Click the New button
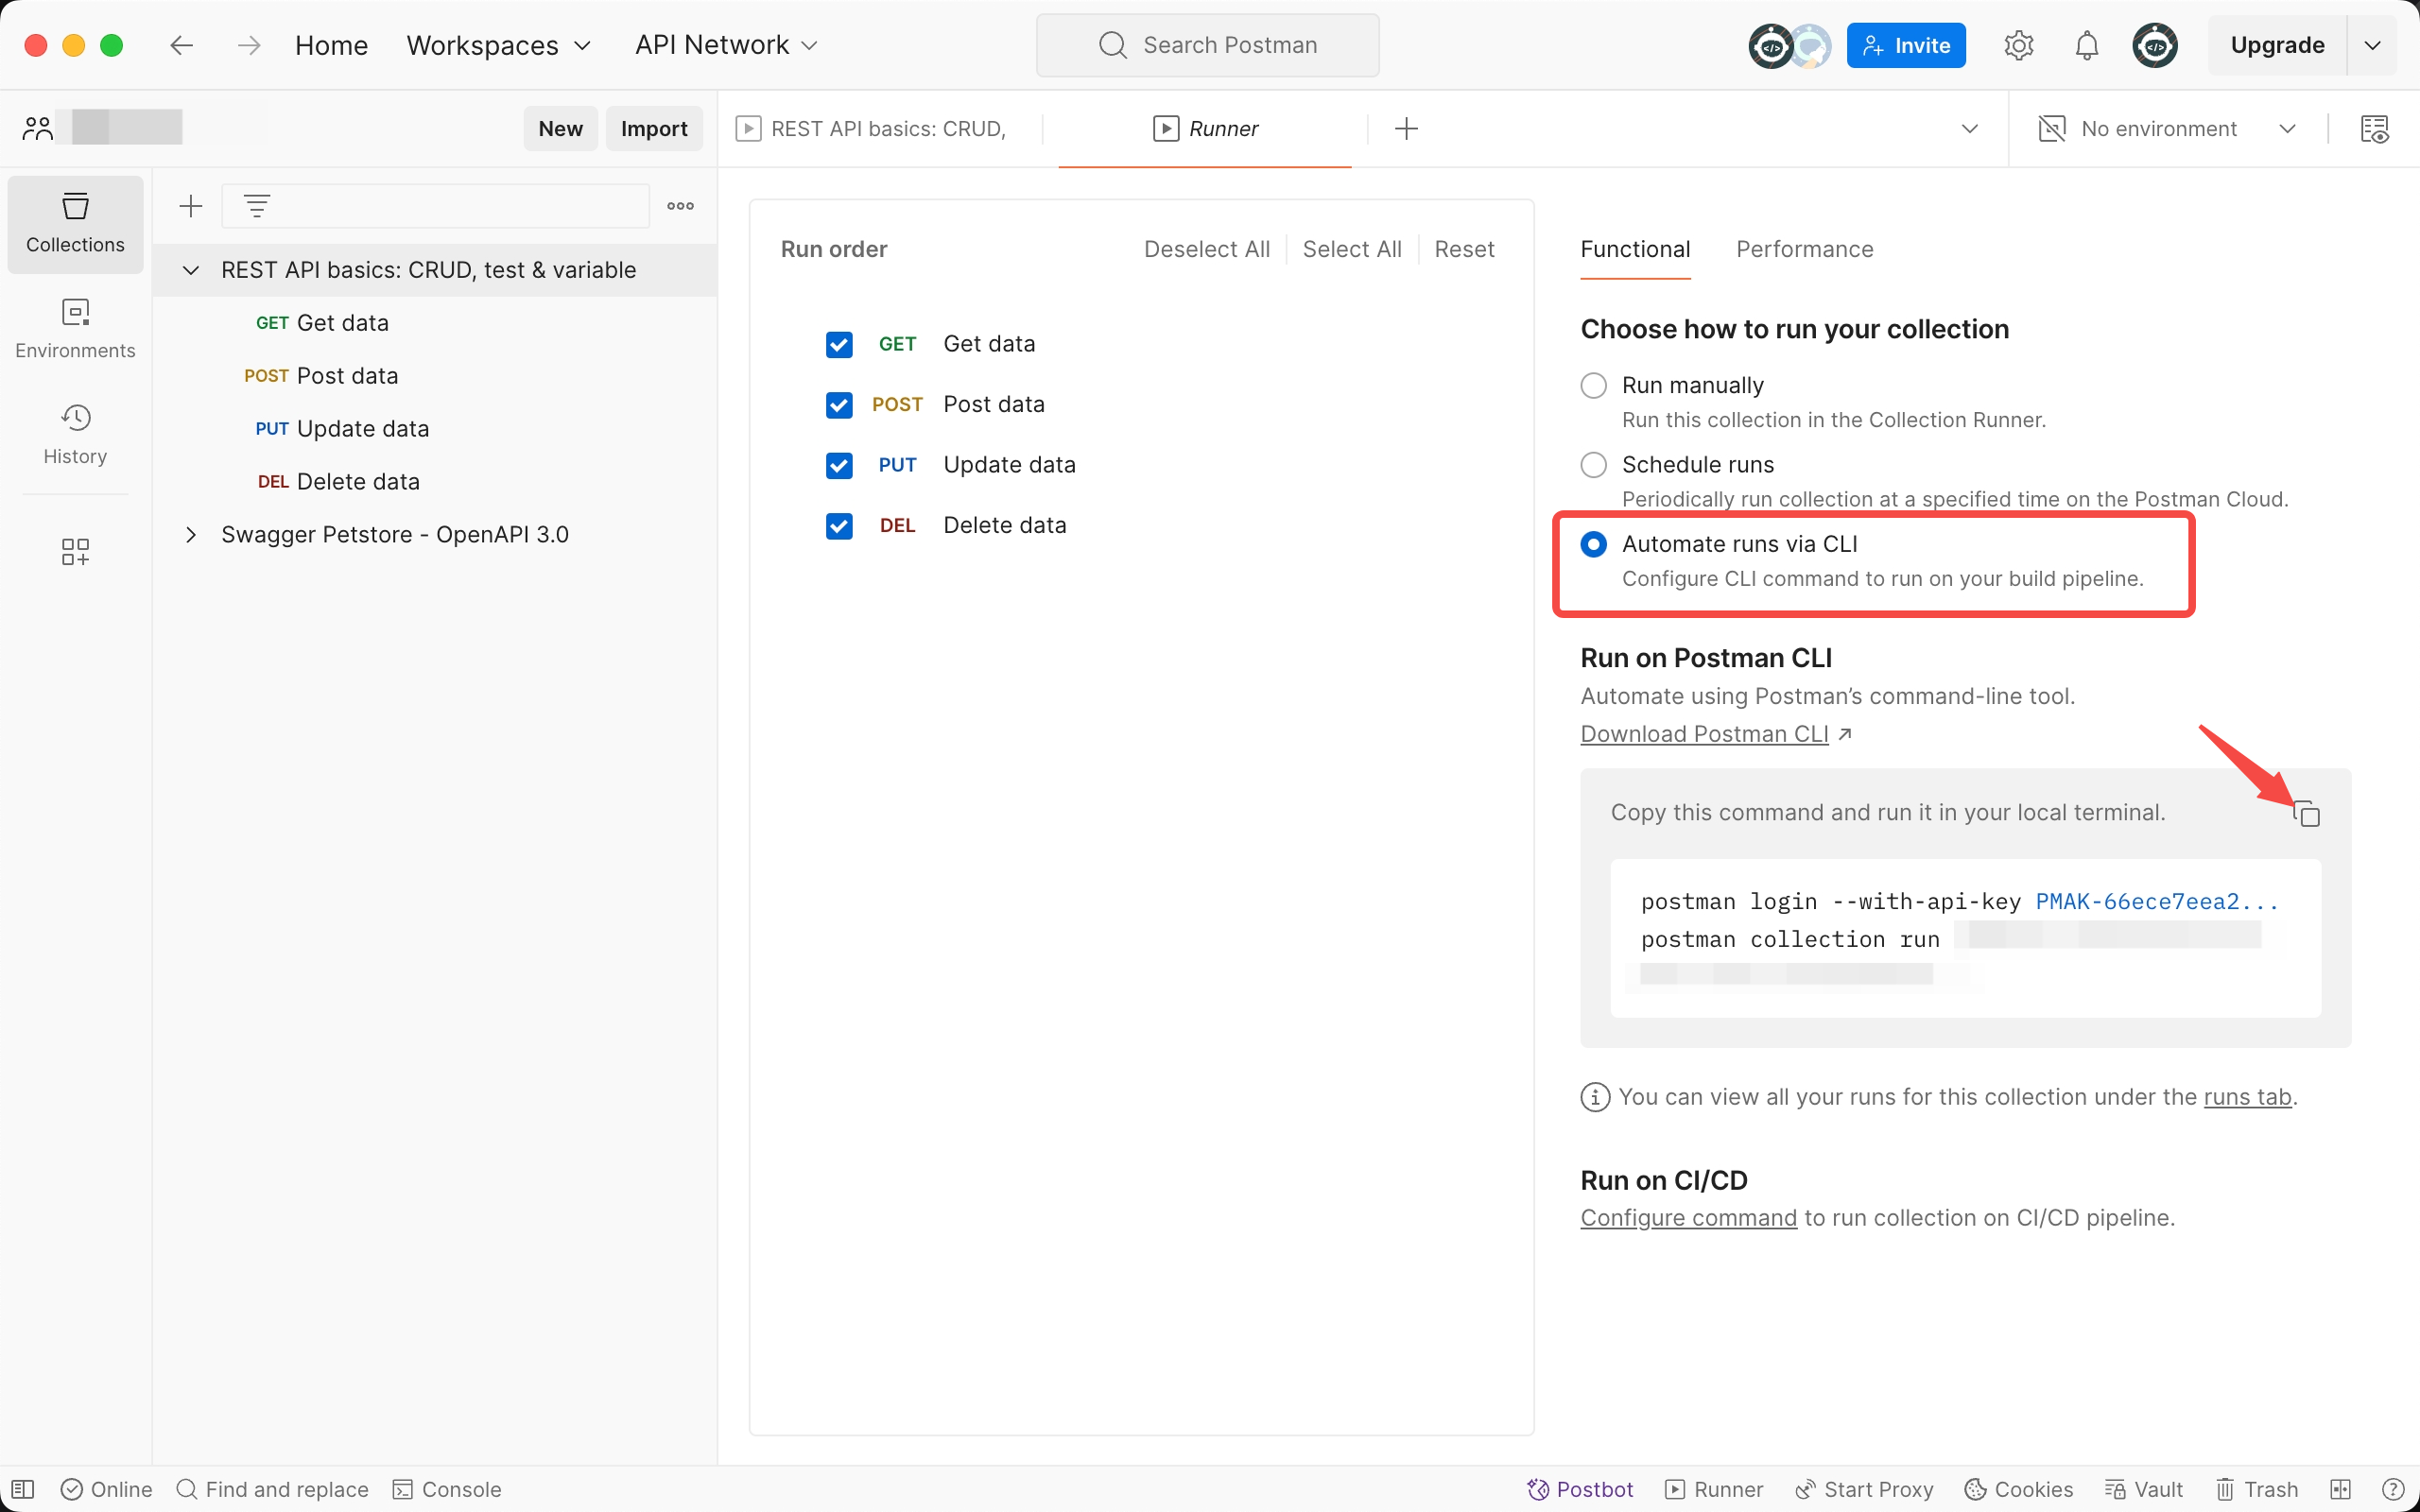Image resolution: width=2420 pixels, height=1512 pixels. (560, 129)
